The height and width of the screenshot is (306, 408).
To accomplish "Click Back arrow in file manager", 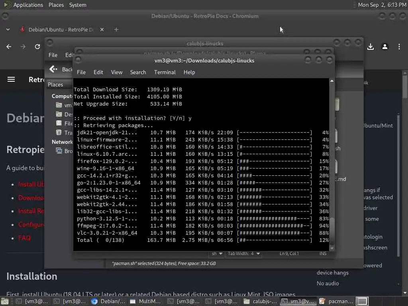I will 53,69.
